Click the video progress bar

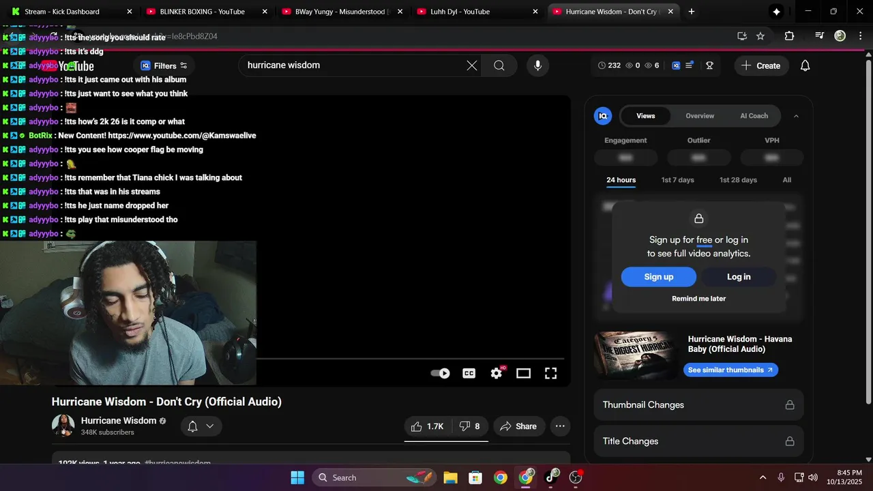410,359
